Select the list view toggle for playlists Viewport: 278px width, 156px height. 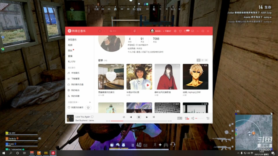202,60
